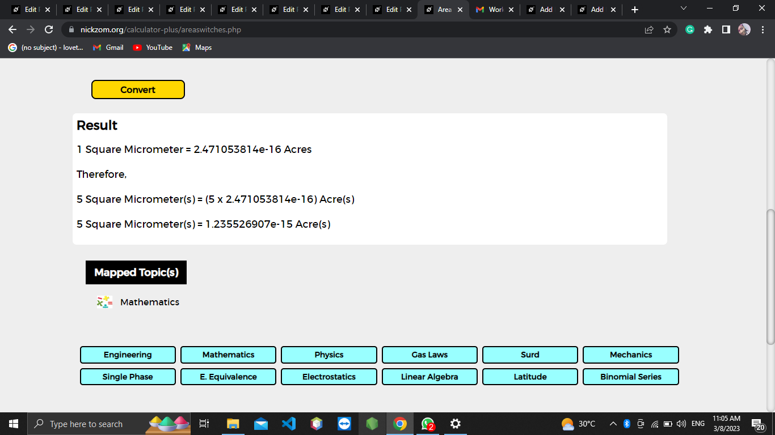This screenshot has width=775, height=435.
Task: Open the Windows Start menu
Action: (x=14, y=424)
